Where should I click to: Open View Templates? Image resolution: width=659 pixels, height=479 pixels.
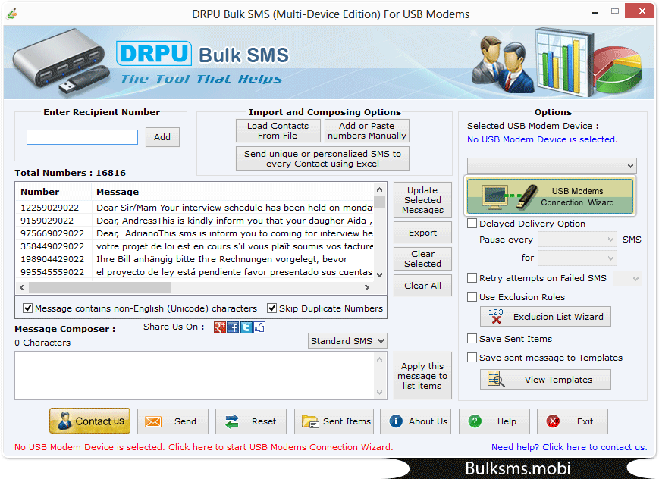point(545,380)
